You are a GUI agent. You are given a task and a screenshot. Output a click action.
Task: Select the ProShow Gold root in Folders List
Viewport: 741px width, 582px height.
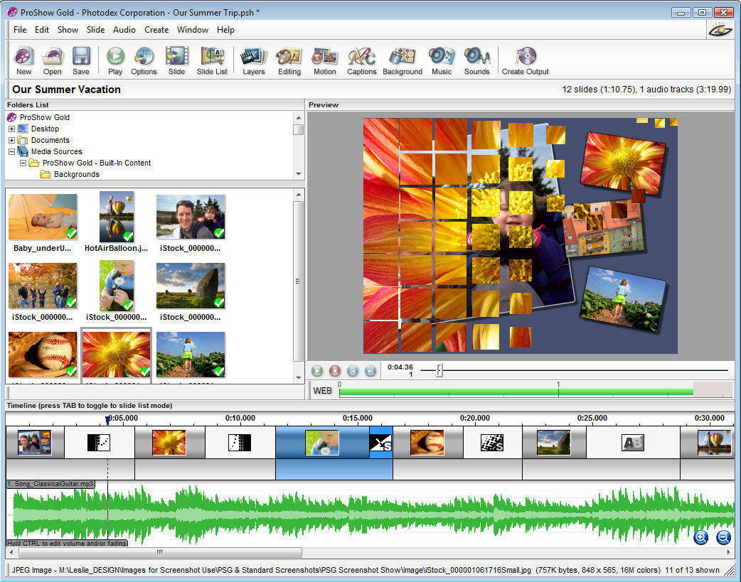(38, 117)
